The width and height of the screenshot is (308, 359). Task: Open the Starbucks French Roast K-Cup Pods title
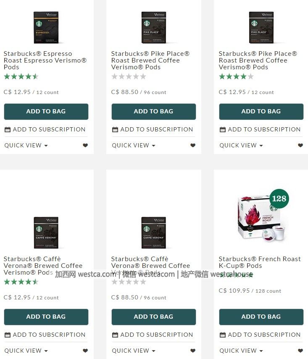[260, 262]
